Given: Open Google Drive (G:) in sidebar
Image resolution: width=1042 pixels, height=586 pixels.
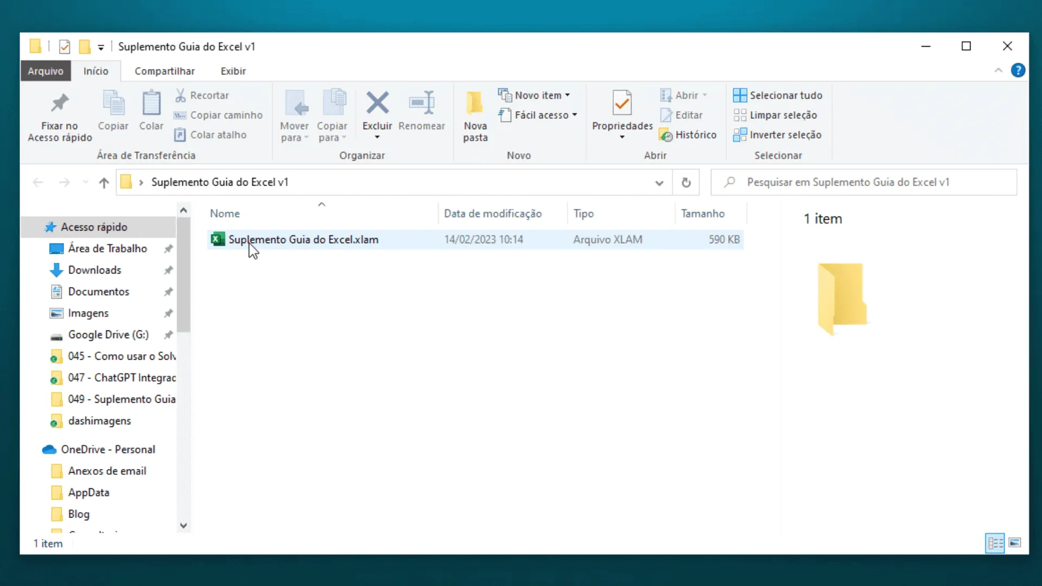Looking at the screenshot, I should tap(108, 335).
